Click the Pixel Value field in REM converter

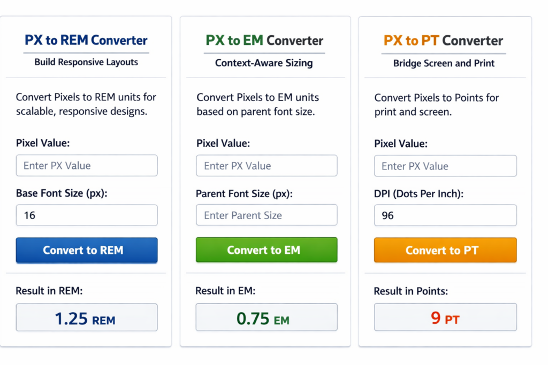(87, 166)
